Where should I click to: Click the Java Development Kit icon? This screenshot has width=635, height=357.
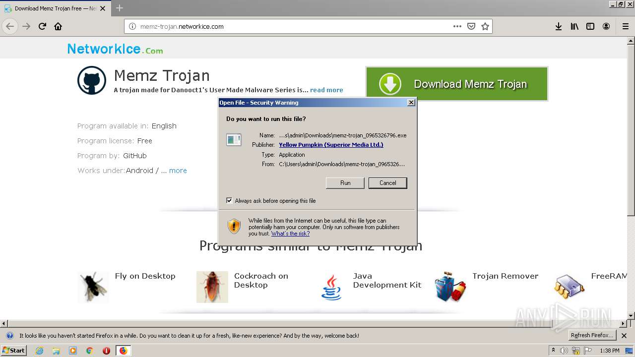pos(331,287)
